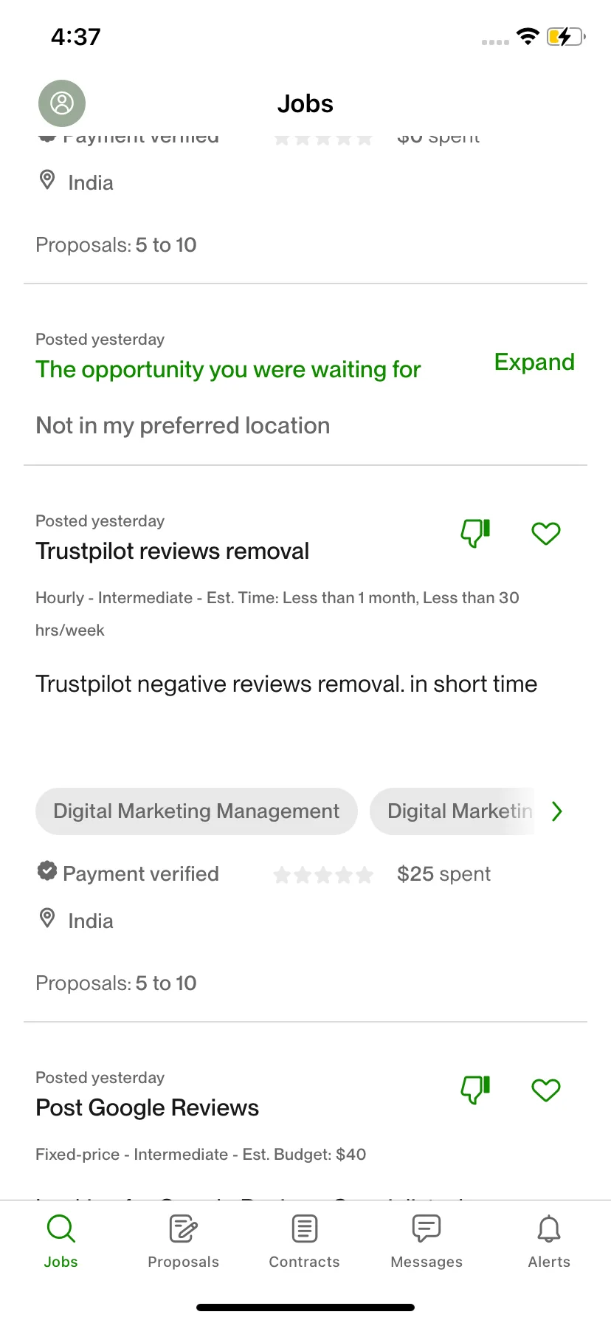611x1323 pixels.
Task: Dislike the Trustpilot reviews removal job
Action: click(x=475, y=533)
